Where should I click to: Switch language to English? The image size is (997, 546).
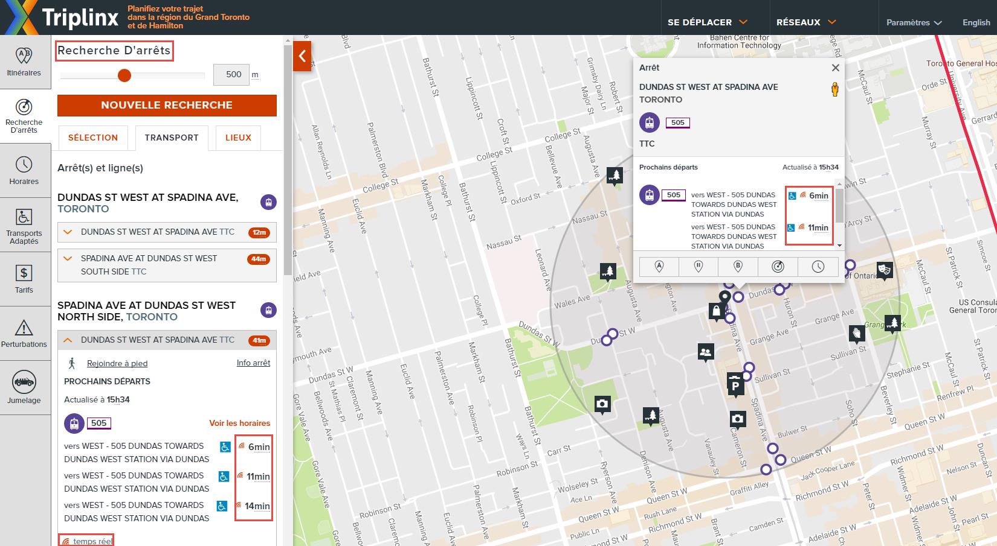point(976,22)
